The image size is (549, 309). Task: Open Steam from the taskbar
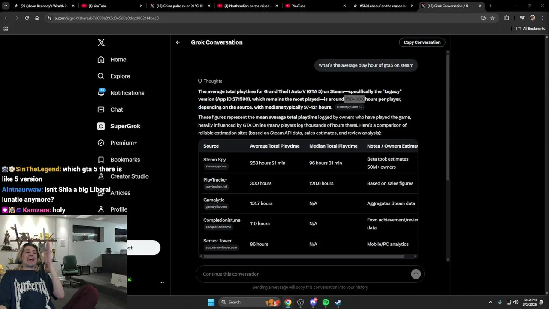click(338, 302)
